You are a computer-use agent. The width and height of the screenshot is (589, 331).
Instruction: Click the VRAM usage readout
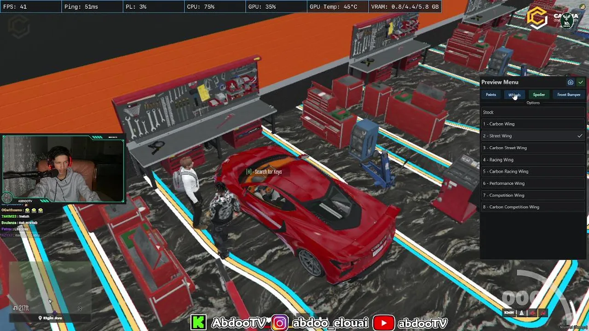click(x=404, y=7)
